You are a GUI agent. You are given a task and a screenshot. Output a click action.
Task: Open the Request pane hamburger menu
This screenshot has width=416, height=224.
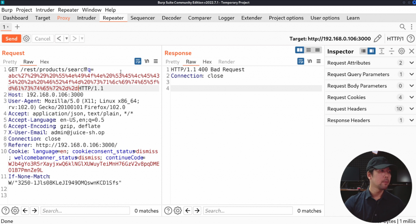(x=156, y=61)
